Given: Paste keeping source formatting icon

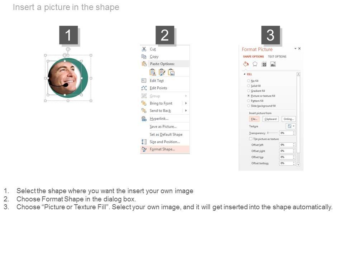Looking at the screenshot, I should pyautogui.click(x=162, y=72).
